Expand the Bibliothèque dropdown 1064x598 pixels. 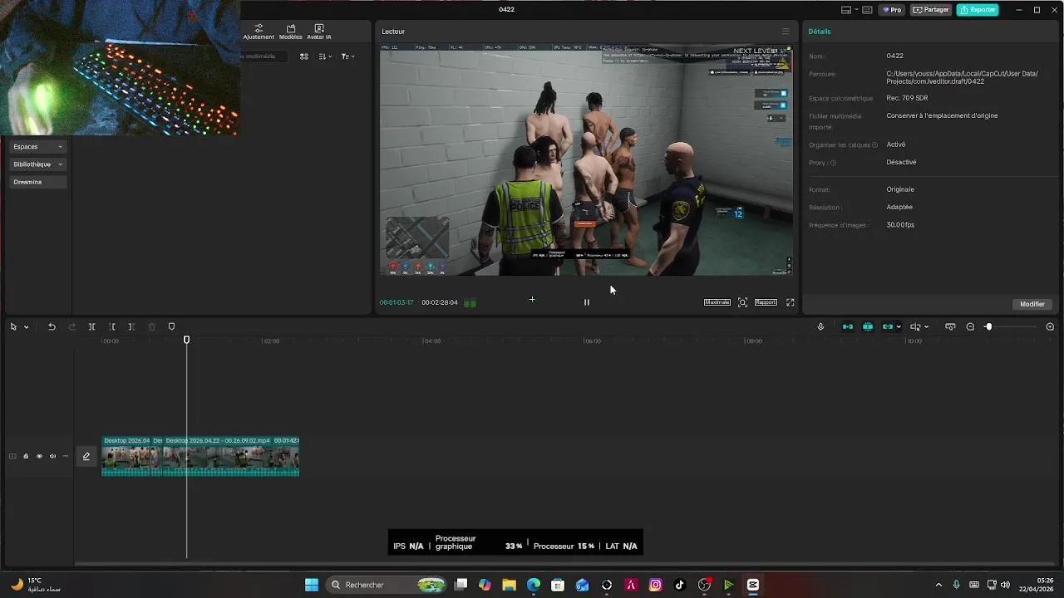click(37, 164)
